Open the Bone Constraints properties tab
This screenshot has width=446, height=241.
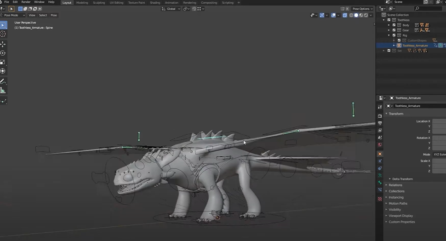380,189
